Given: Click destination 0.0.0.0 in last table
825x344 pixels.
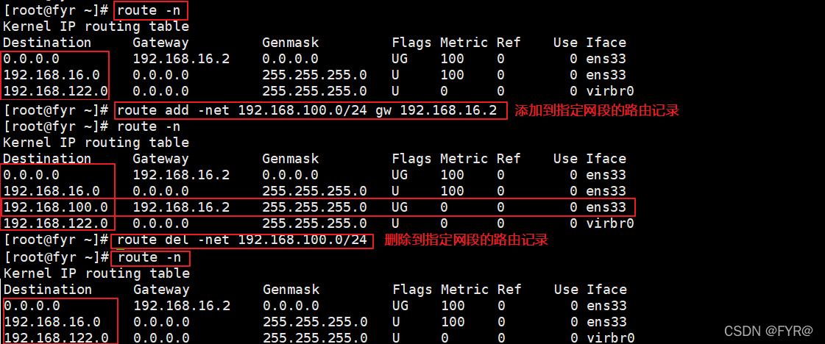Looking at the screenshot, I should 32,306.
